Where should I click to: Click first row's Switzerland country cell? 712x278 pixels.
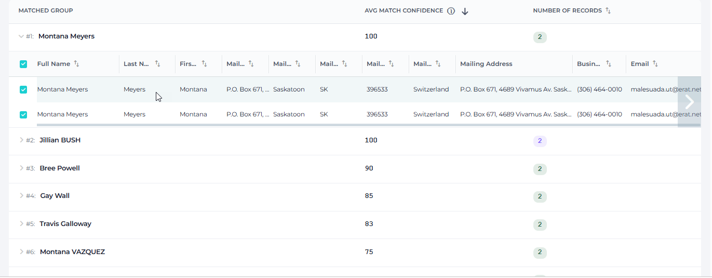click(431, 89)
